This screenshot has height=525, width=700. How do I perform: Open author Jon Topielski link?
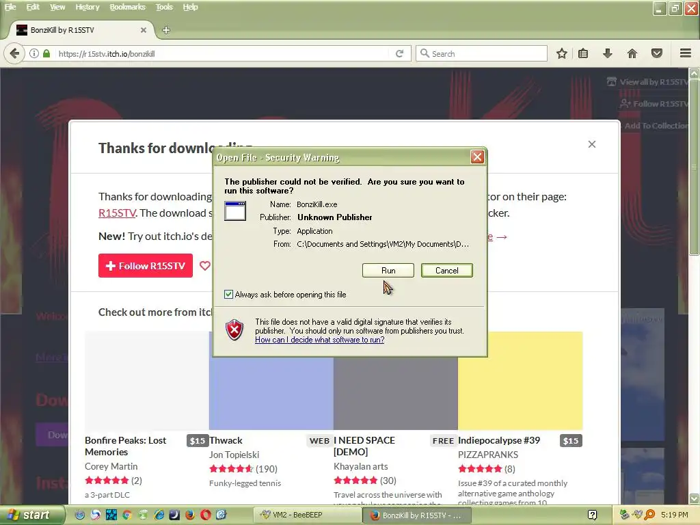[x=234, y=455]
